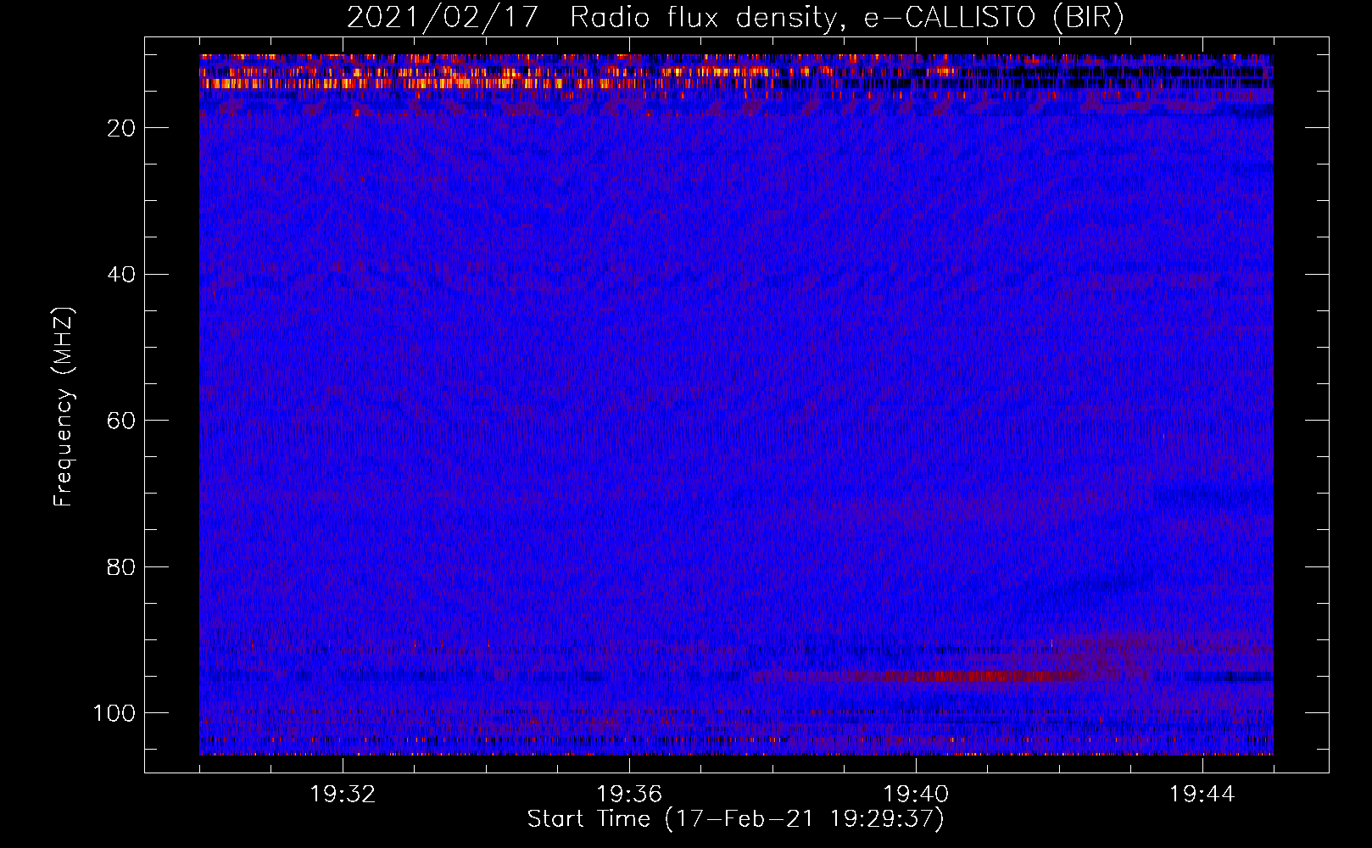Click the 80 frequency tick label

click(x=122, y=566)
